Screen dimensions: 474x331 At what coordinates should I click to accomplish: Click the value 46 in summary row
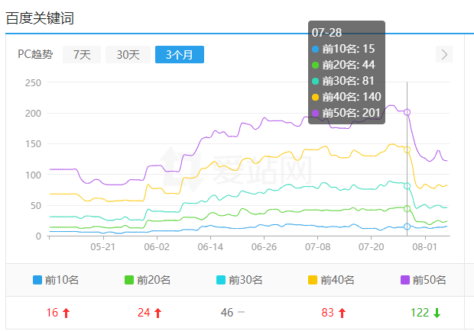coord(227,313)
